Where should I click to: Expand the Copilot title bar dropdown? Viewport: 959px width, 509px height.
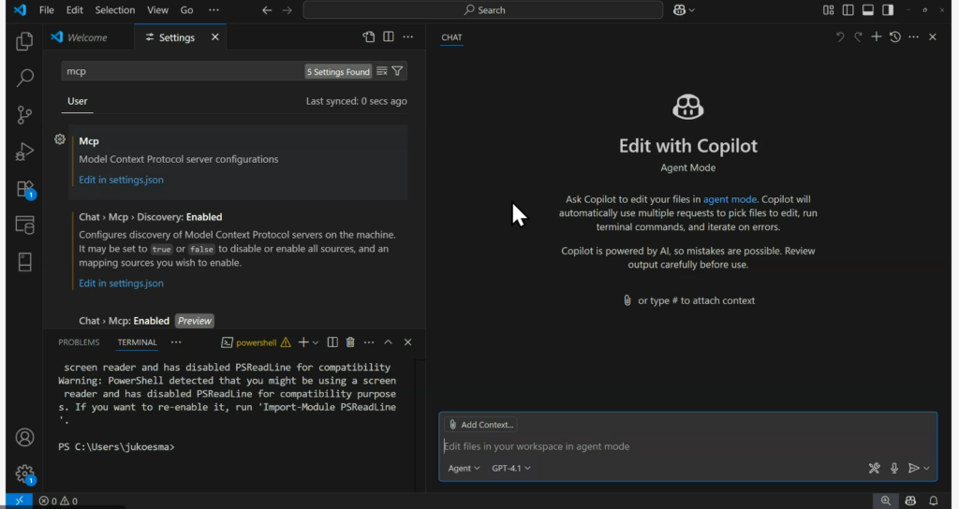692,9
